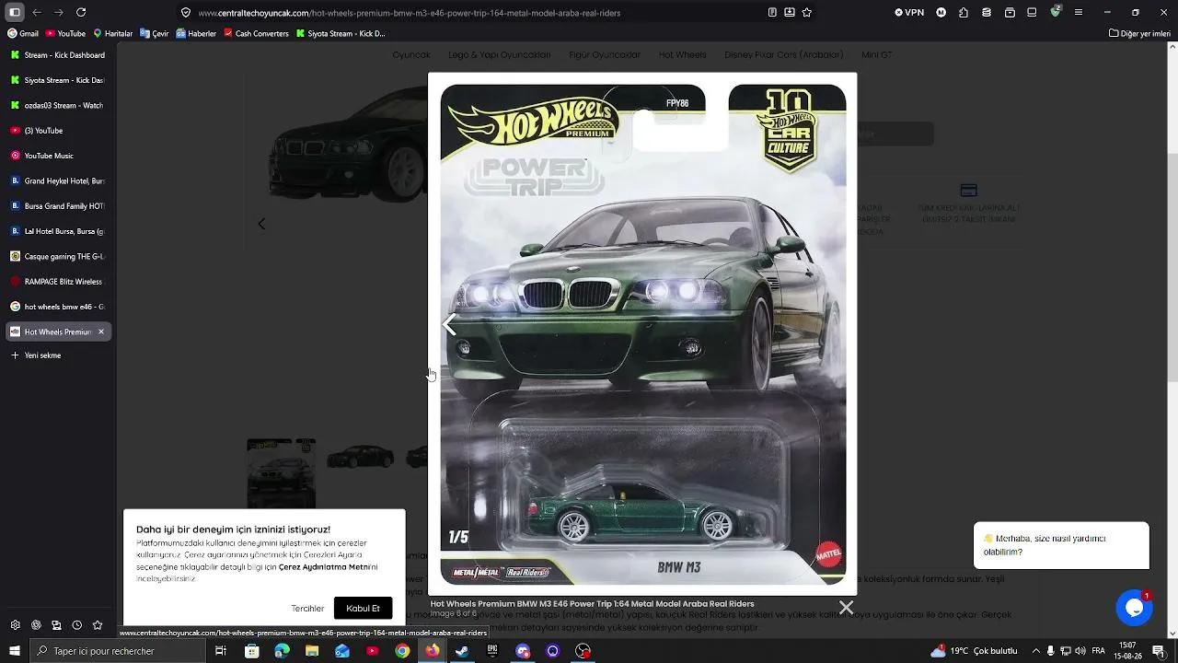Open Çeviri bookmark
Image resolution: width=1178 pixels, height=663 pixels.
click(155, 34)
